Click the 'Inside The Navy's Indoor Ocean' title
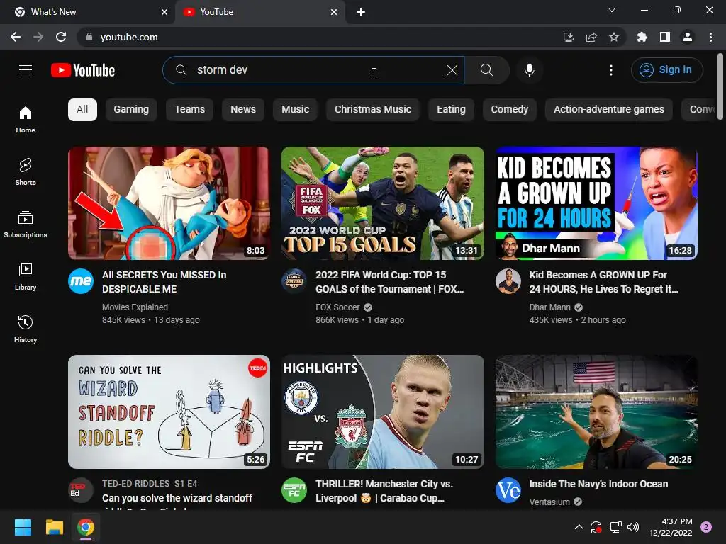 pos(598,484)
